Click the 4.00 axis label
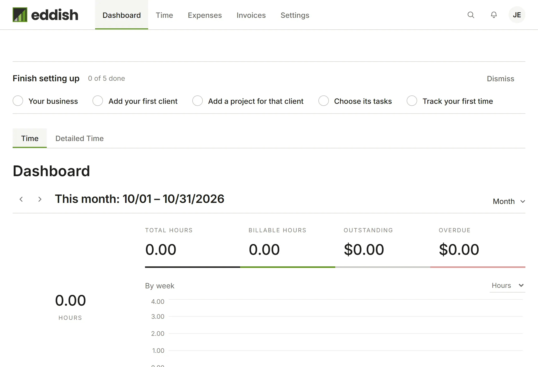 tap(158, 301)
